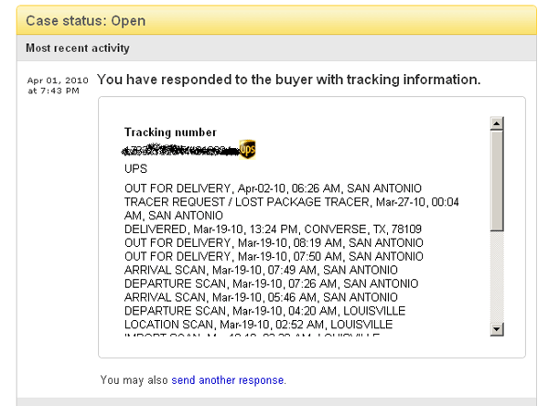Click the redacted tracking number text

pos(180,149)
